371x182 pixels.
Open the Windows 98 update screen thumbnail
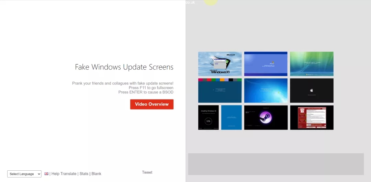(220, 64)
